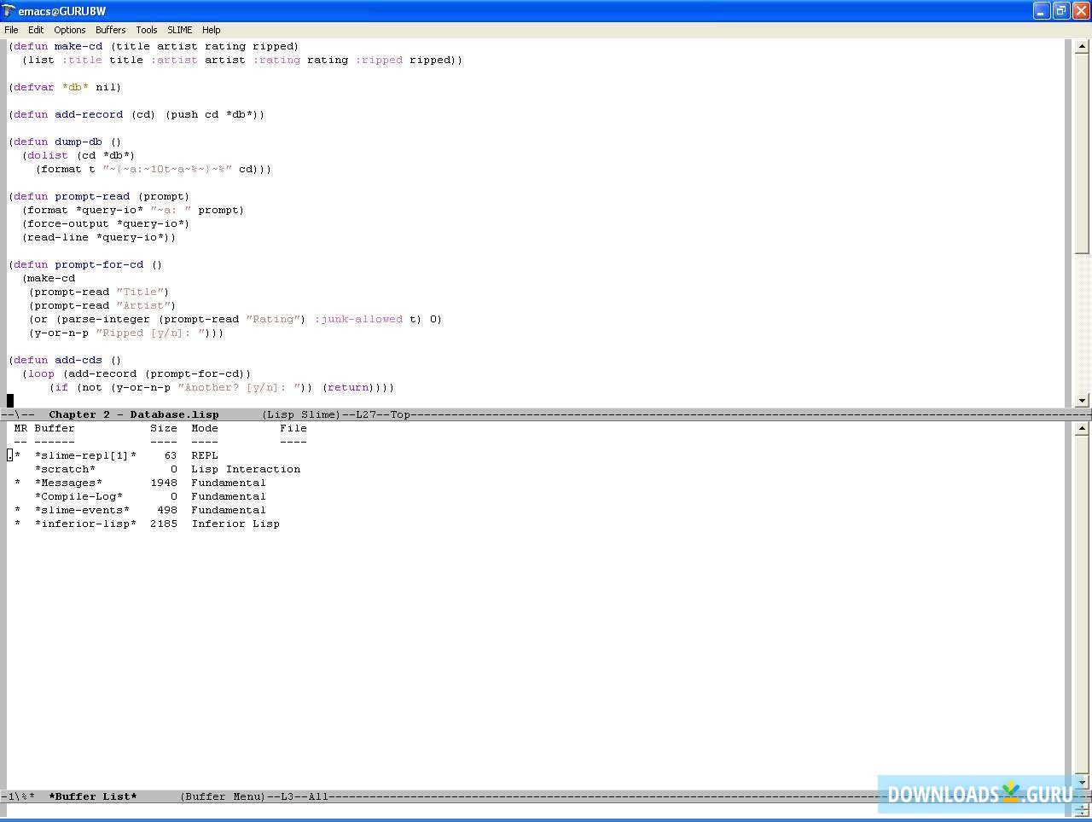This screenshot has height=822, width=1092.
Task: Open the SLIME menu
Action: click(x=179, y=29)
